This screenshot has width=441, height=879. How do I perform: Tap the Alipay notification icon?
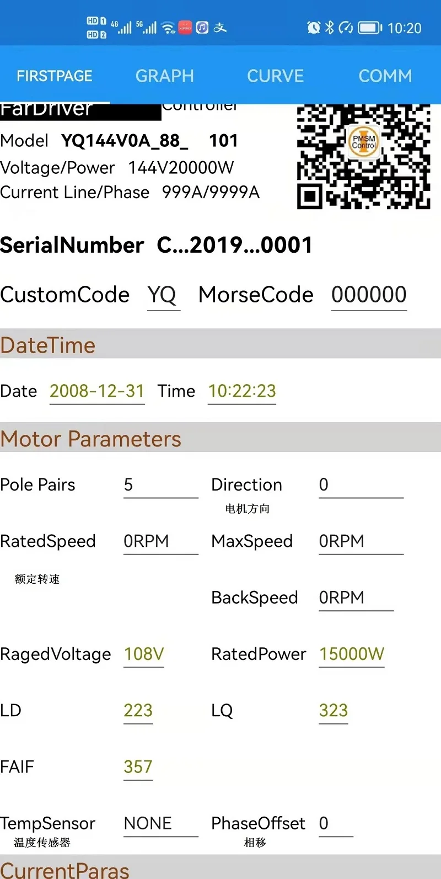coord(220,28)
